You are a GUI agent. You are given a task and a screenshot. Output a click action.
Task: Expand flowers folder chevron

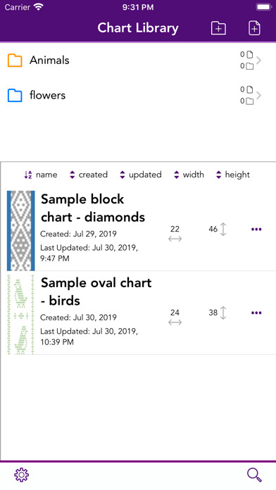click(259, 95)
